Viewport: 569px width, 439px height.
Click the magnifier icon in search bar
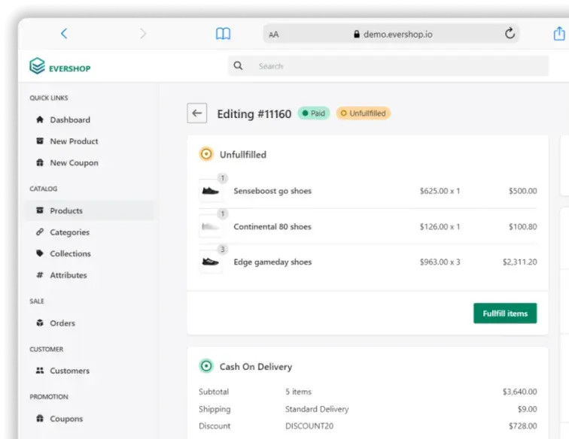tap(239, 66)
